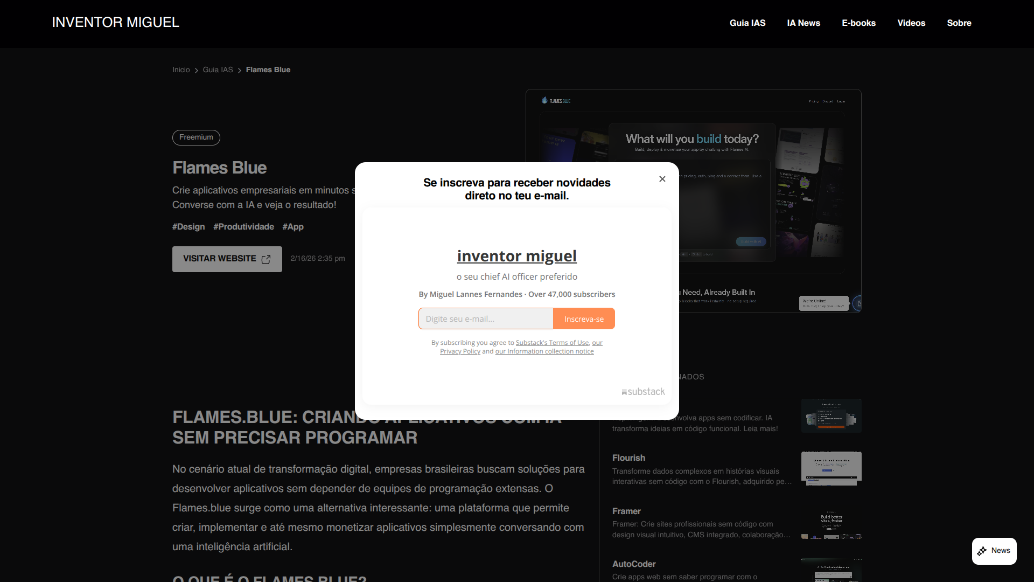The height and width of the screenshot is (582, 1034).
Task: Open the Guia IAS menu item
Action: tap(747, 23)
